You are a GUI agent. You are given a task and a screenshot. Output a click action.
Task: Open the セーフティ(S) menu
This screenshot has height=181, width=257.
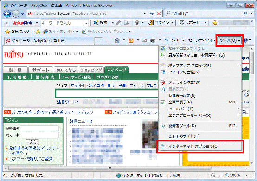click(202, 40)
